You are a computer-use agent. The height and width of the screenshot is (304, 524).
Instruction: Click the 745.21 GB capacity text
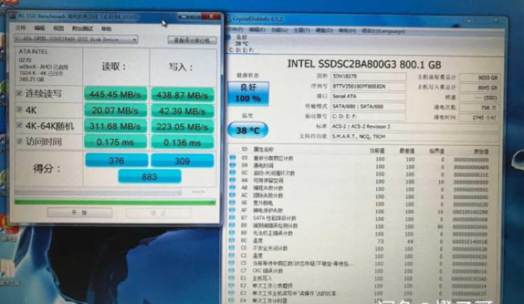[x=31, y=80]
